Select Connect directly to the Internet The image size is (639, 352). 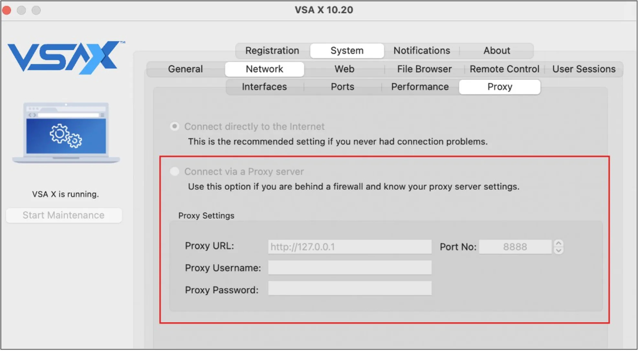(175, 126)
